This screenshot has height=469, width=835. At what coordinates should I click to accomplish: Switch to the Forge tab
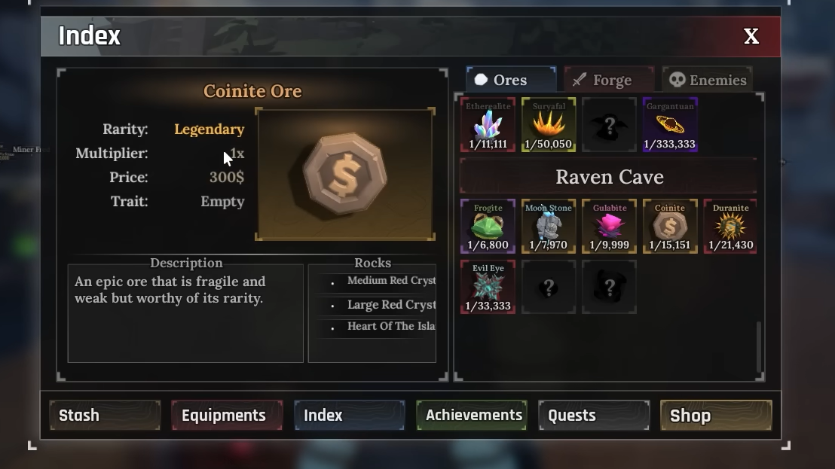pyautogui.click(x=609, y=80)
